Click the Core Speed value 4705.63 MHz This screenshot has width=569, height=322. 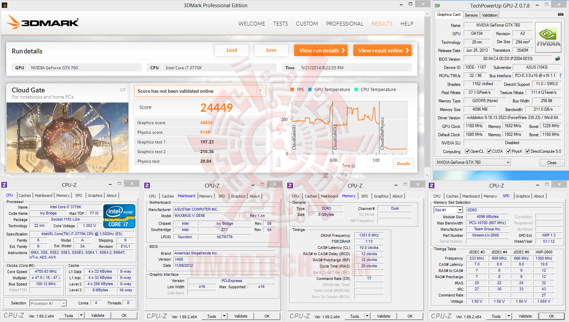tap(46, 272)
